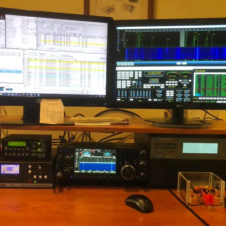
Task: Select the highlighted blue row in Club Log Spots
Action: point(198,94)
